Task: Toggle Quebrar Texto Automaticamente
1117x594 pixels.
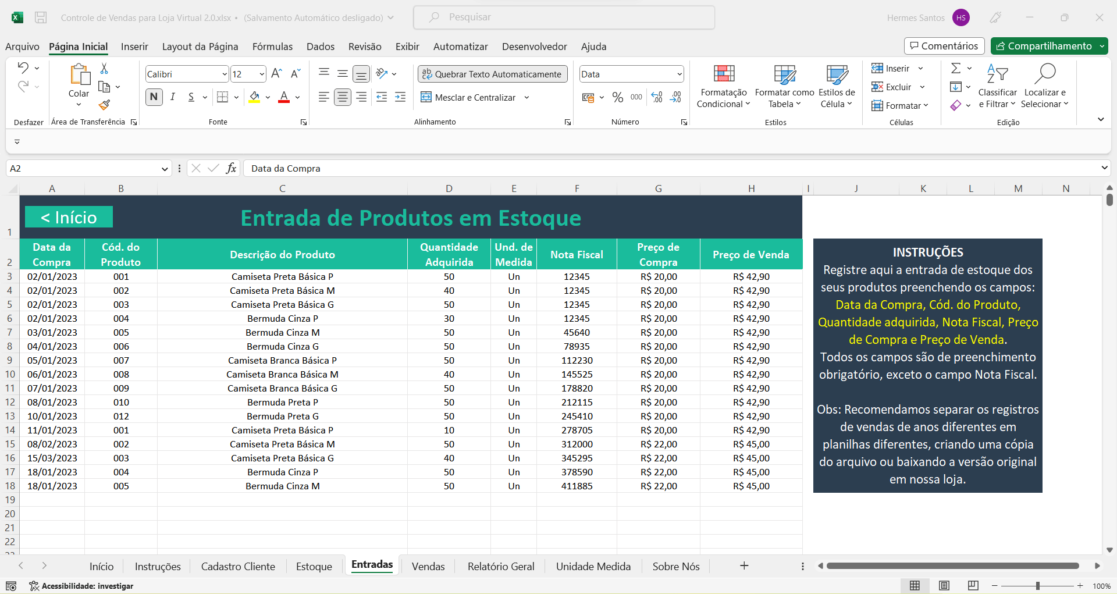Action: (x=493, y=74)
